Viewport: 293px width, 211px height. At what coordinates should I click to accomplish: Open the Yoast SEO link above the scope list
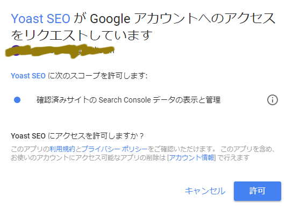pyautogui.click(x=28, y=76)
